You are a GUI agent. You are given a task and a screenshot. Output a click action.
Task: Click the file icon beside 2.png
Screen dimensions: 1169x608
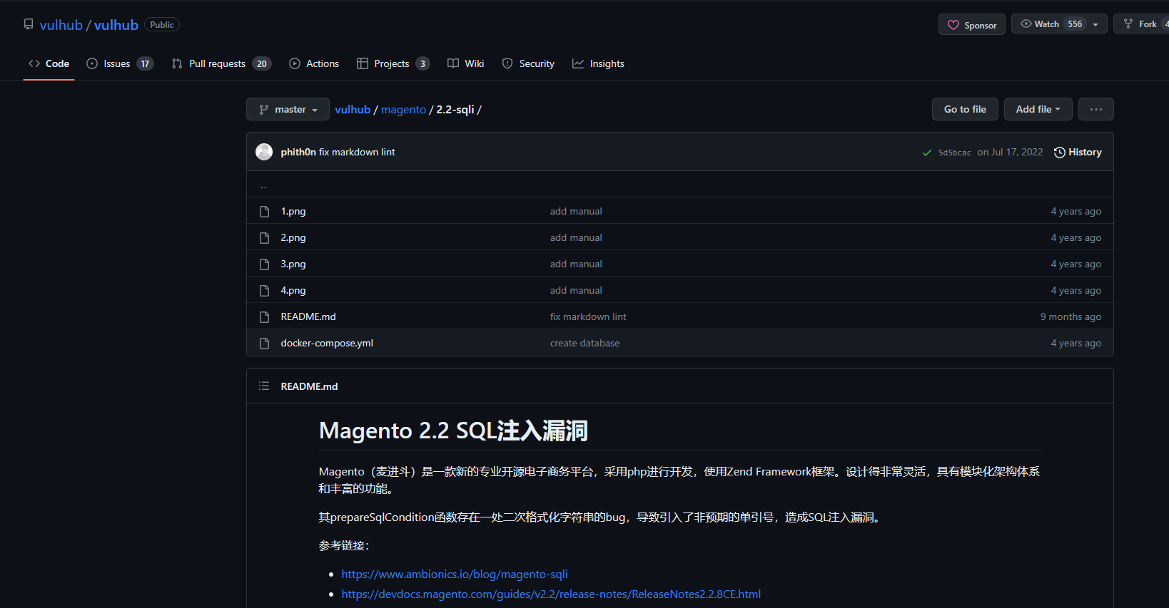(x=264, y=238)
